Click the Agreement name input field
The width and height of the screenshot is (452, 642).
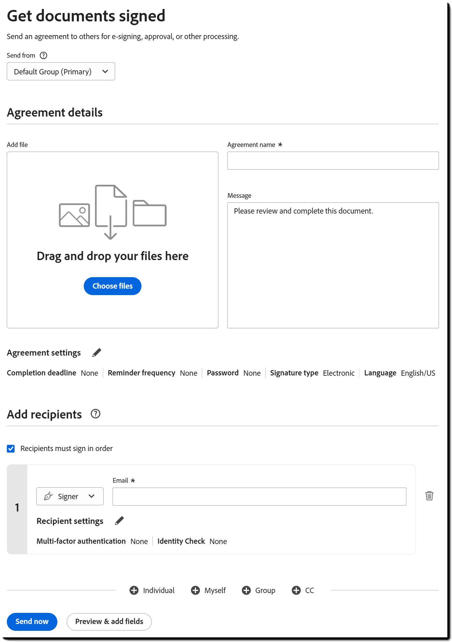[x=333, y=161]
